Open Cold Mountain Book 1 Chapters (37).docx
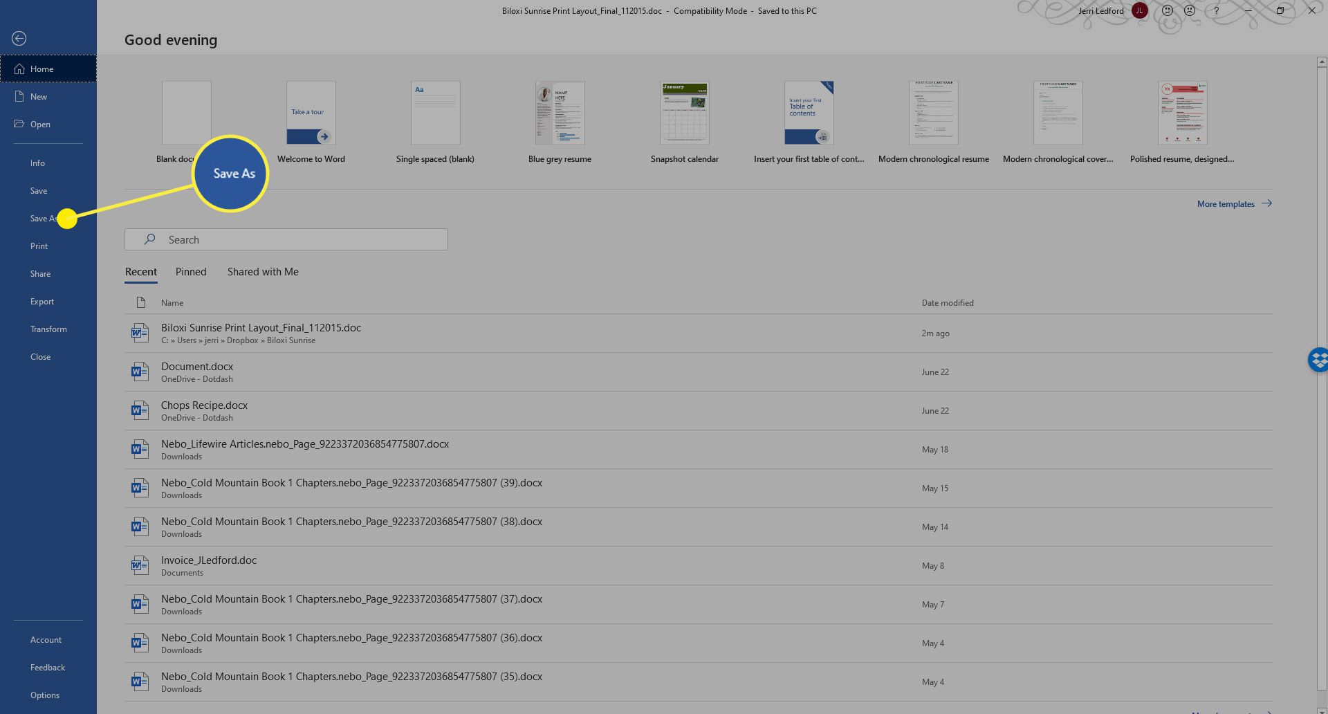Viewport: 1328px width, 714px height. [x=699, y=605]
